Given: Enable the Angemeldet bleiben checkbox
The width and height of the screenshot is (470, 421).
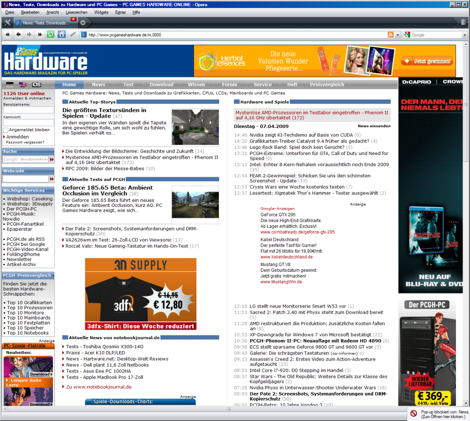Looking at the screenshot, I should (6, 130).
